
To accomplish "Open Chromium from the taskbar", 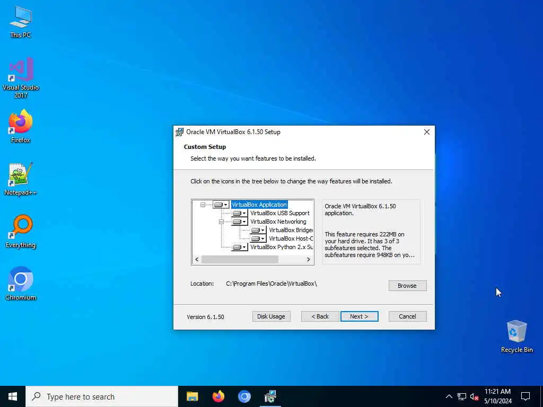I will [x=244, y=396].
